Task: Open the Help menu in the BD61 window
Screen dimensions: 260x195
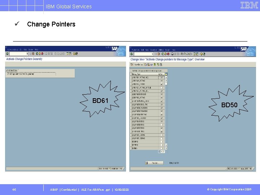Action: click(x=36, y=49)
